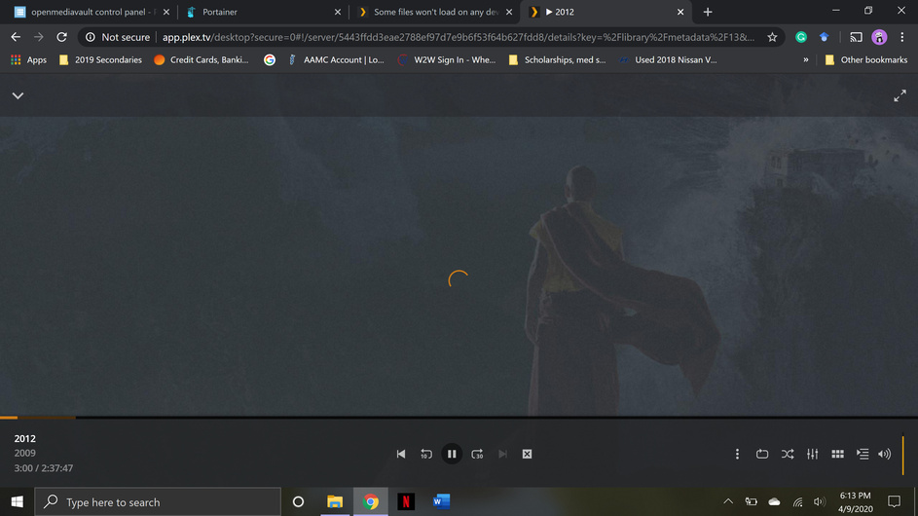
Task: Mute the Plex player volume
Action: click(885, 454)
